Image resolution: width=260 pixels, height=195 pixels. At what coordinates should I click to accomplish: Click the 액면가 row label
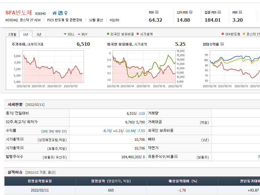click(x=153, y=148)
